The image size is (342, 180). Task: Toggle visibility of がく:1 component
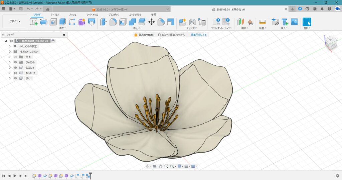[x=15, y=78]
